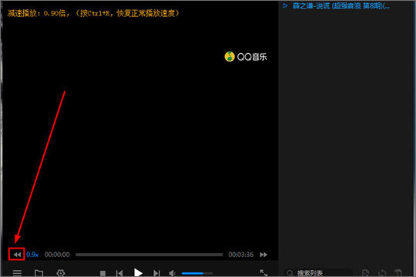This screenshot has height=277, width=416.
Task: Open the hamburger main menu icon
Action: 17,272
